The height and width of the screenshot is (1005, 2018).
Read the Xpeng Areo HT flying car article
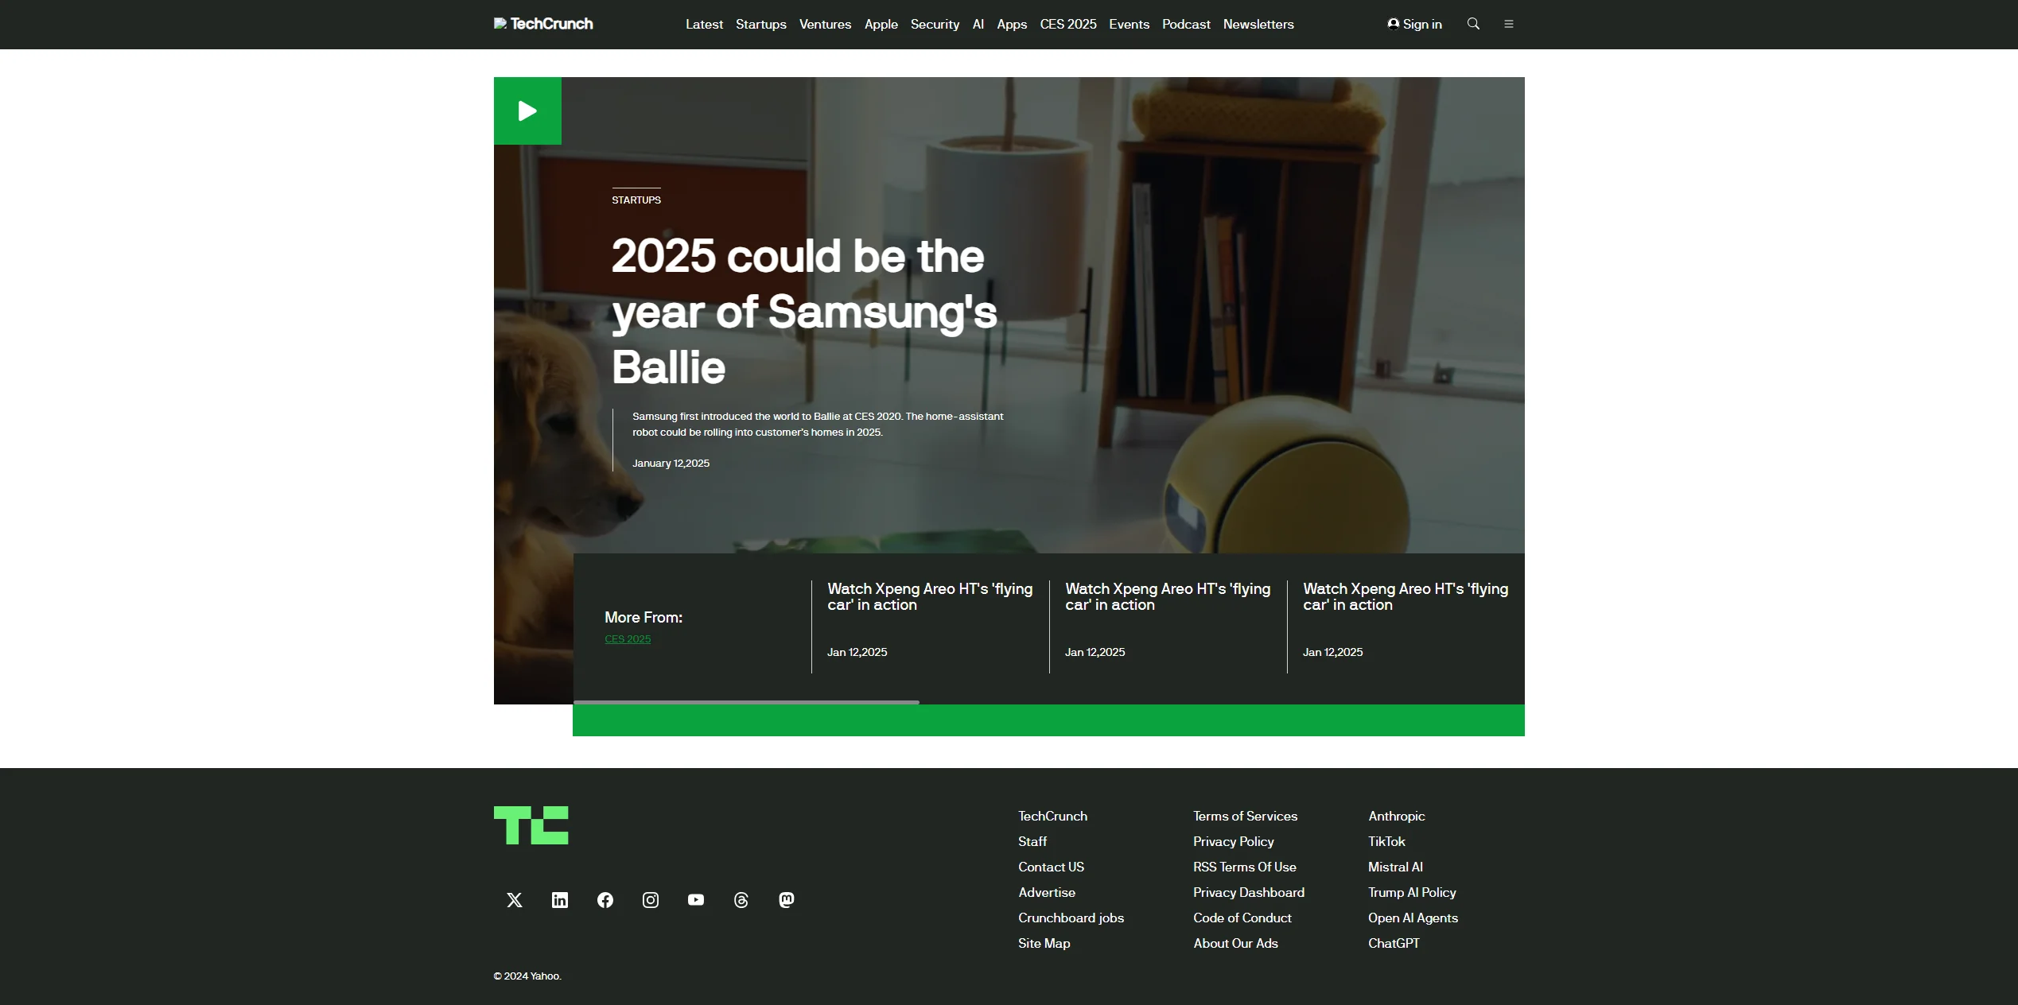pos(929,597)
